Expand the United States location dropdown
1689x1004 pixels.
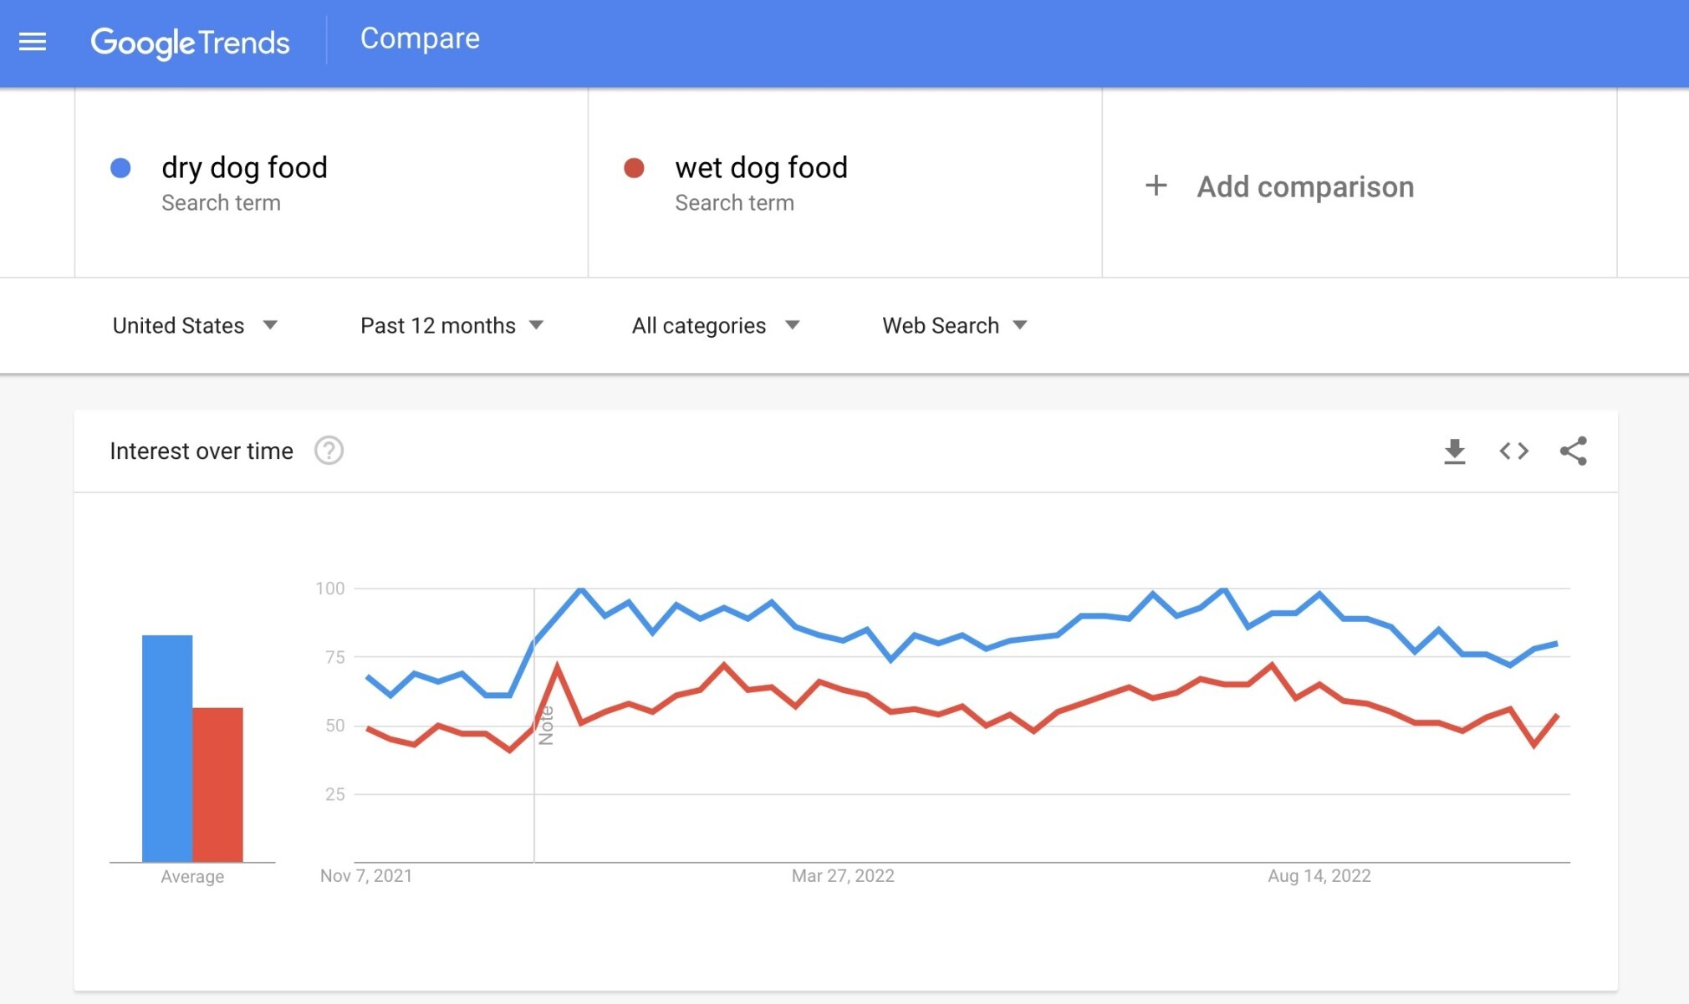coord(192,324)
